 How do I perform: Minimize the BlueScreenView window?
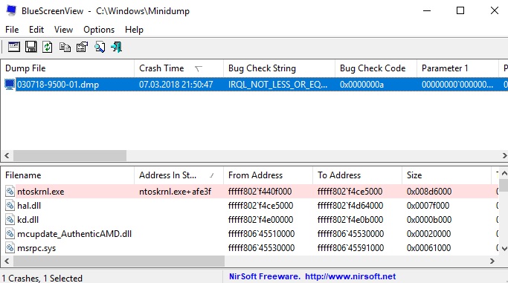(427, 10)
